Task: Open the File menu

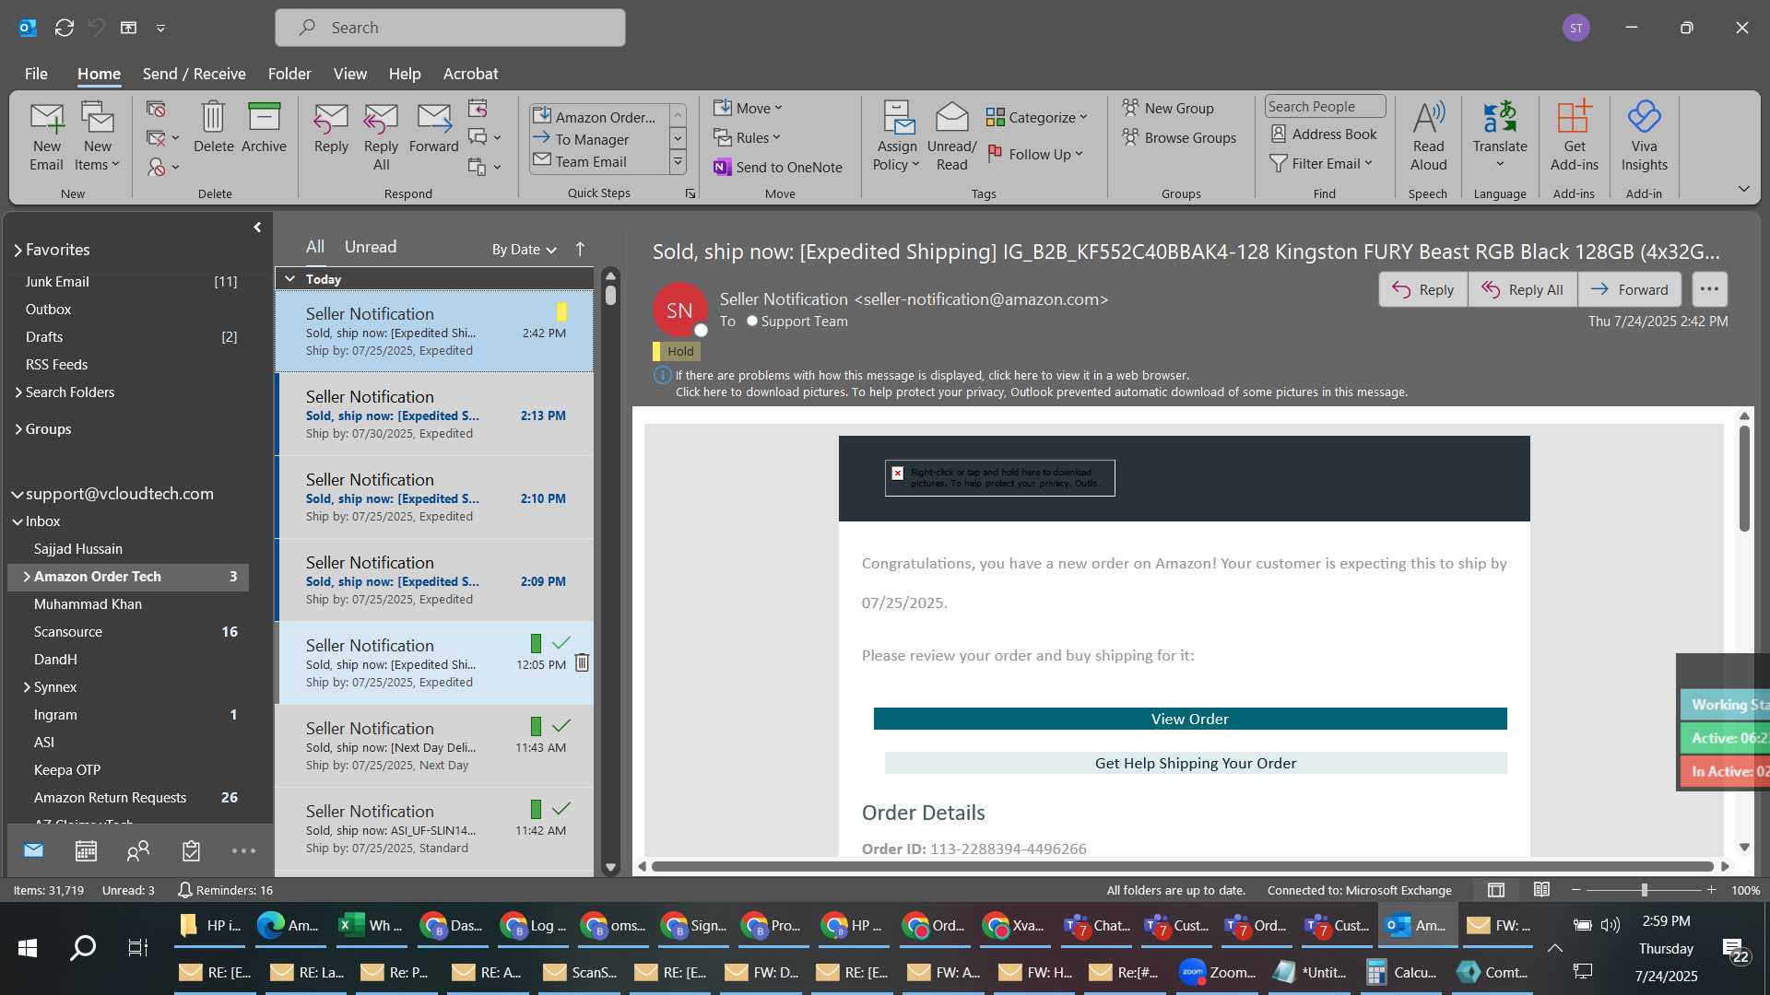Action: click(x=36, y=74)
